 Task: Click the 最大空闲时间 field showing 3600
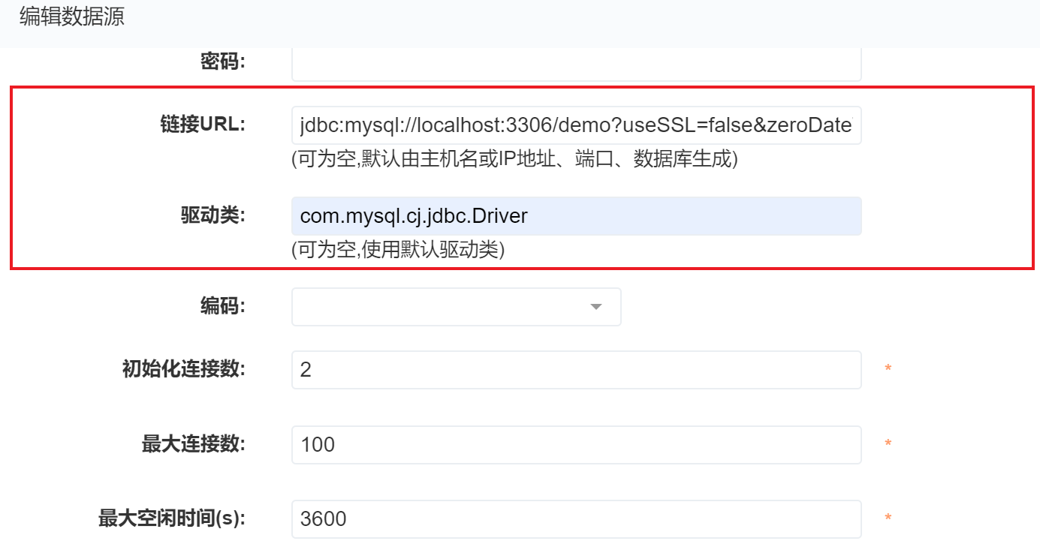coord(576,519)
